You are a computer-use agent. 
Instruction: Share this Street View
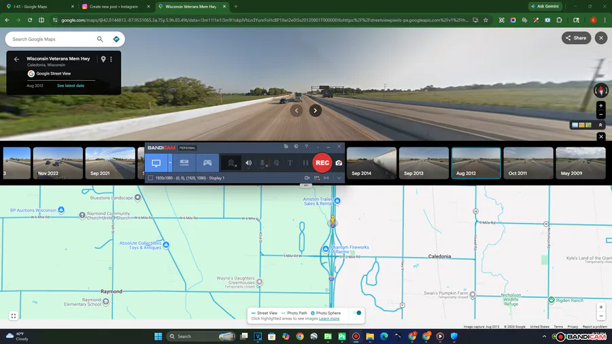pos(576,38)
